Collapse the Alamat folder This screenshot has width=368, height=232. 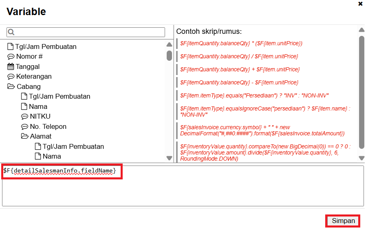[x=24, y=137]
